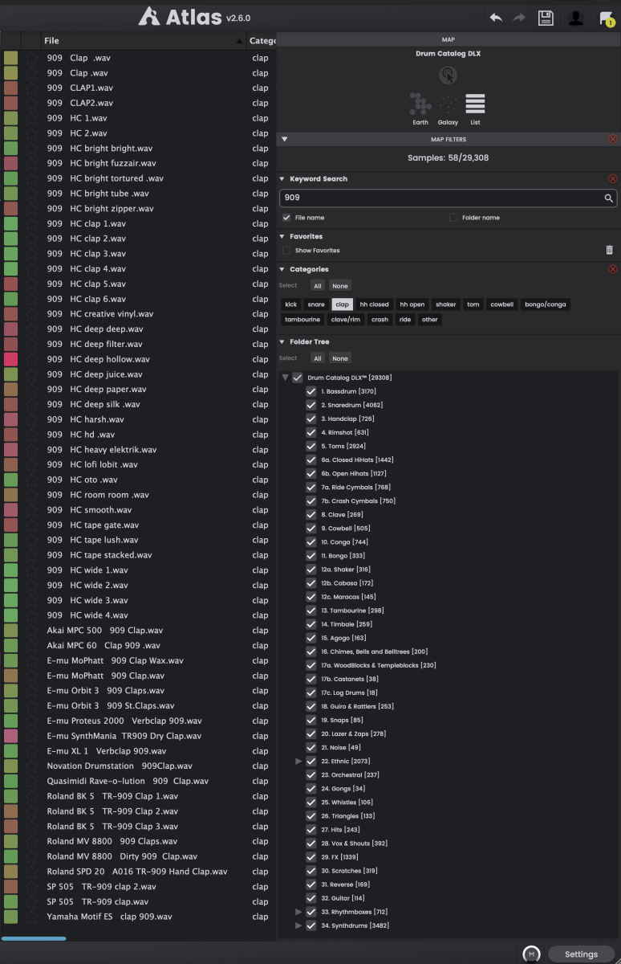Switch the map to Galaxy view
This screenshot has width=621, height=964.
click(448, 108)
